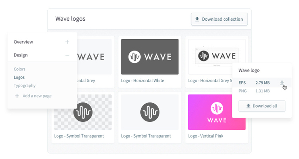This screenshot has width=299, height=159.
Task: Click download icon in Download collection button
Action: pyautogui.click(x=197, y=19)
